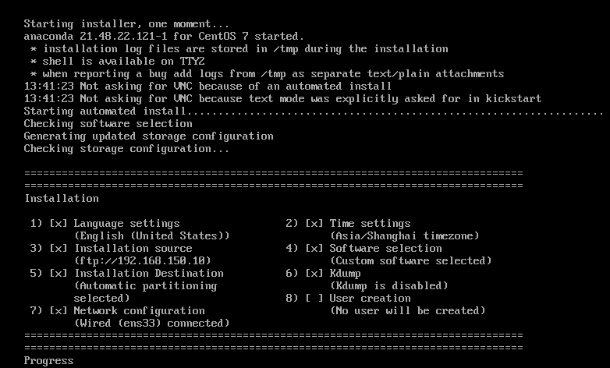Viewport: 610px width, 368px height.
Task: Select Installation Destination menu entry
Action: click(149, 274)
